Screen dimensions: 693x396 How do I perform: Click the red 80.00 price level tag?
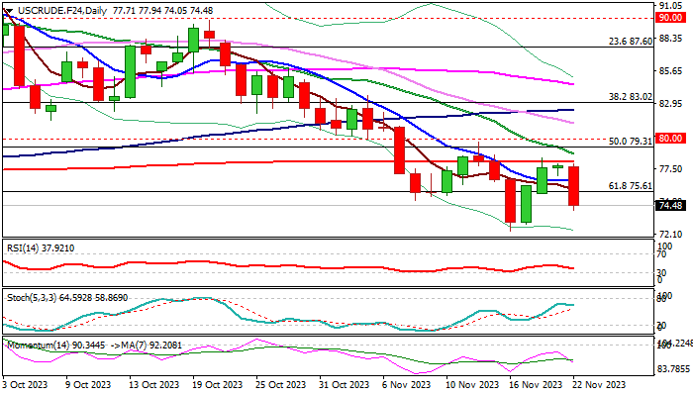[670, 139]
